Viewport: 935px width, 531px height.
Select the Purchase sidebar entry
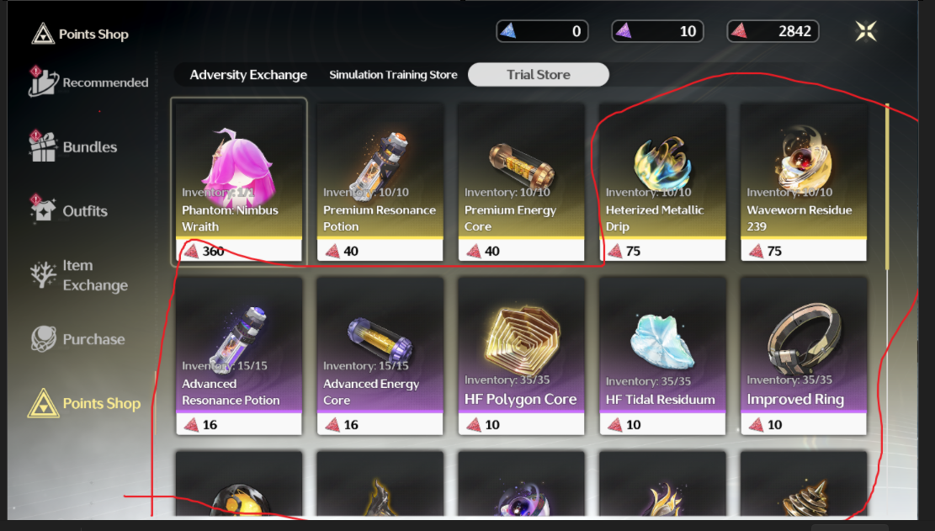pos(77,338)
